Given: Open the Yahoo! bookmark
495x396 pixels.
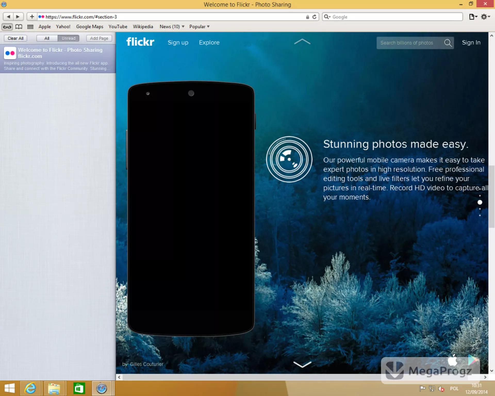Looking at the screenshot, I should click(x=63, y=27).
